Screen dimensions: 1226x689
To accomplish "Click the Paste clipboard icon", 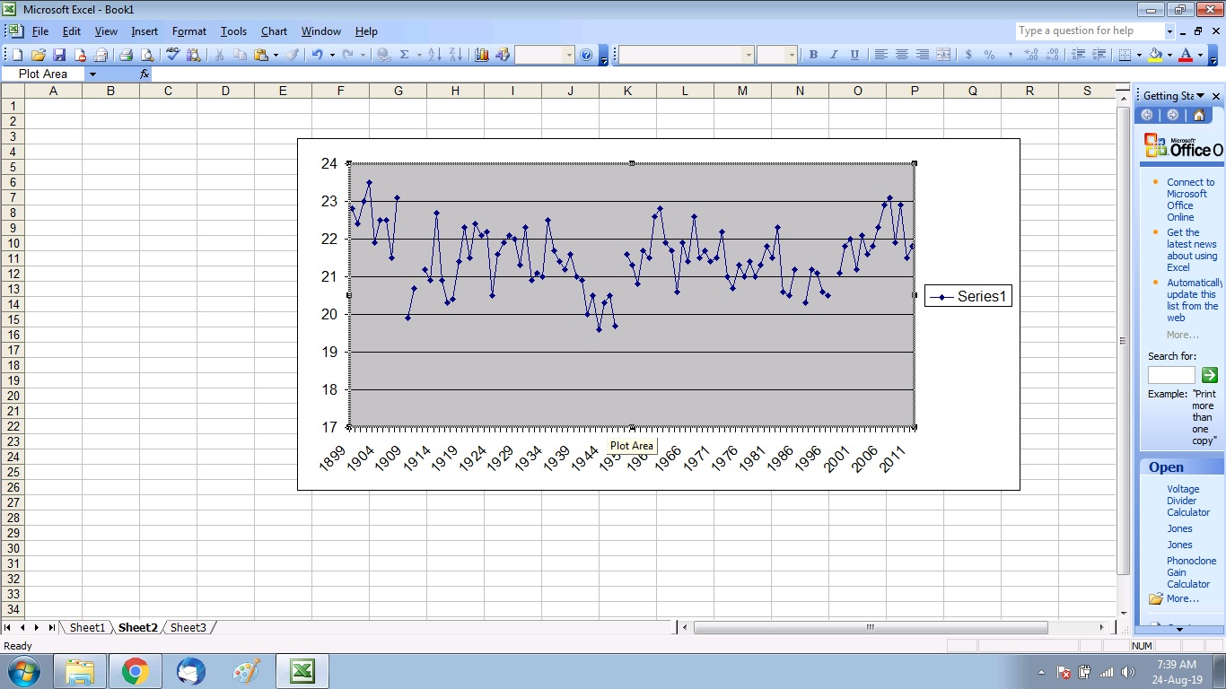I will [261, 55].
